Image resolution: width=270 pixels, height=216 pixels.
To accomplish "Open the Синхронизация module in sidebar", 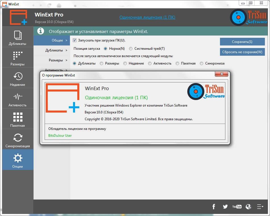I will [x=18, y=140].
